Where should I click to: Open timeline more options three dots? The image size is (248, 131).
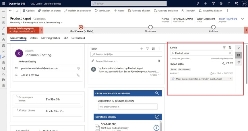159,49
